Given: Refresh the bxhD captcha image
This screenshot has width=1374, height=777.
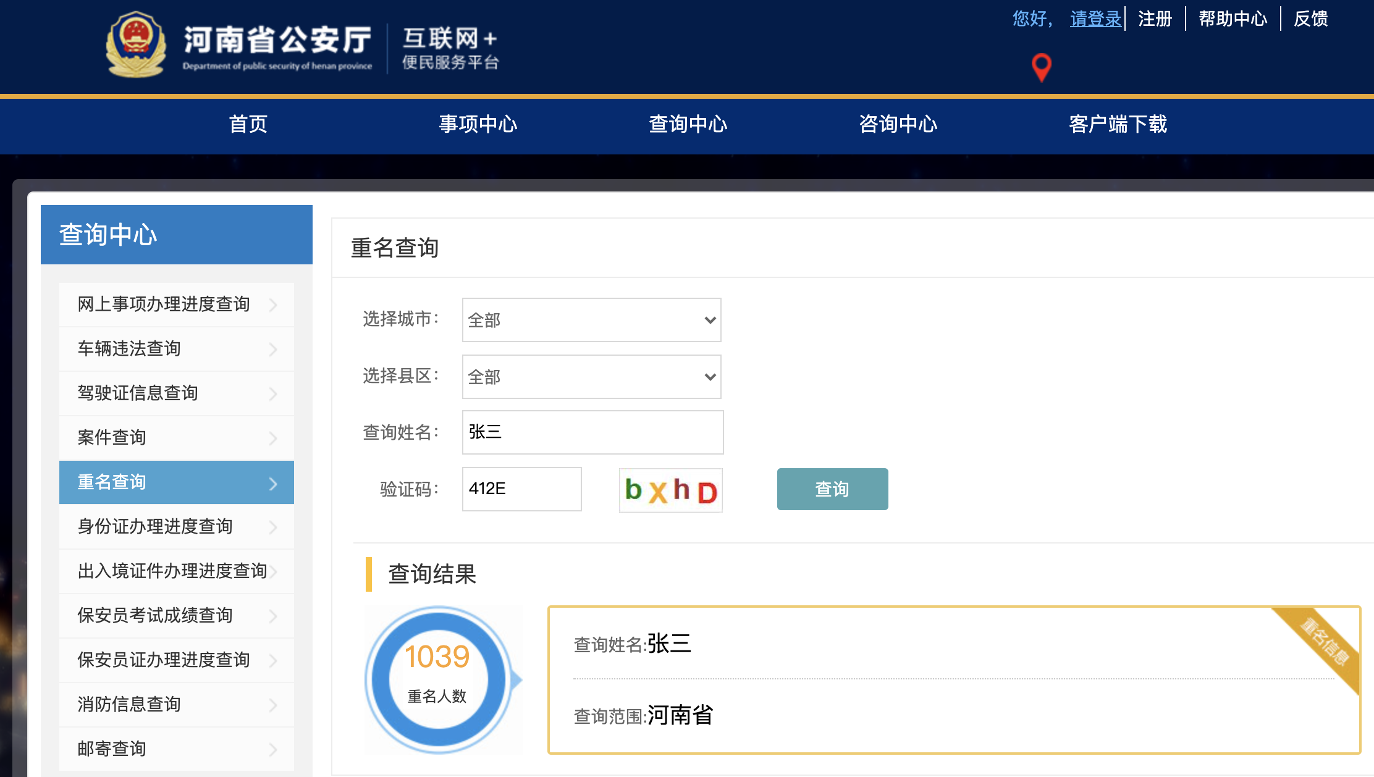Looking at the screenshot, I should pyautogui.click(x=670, y=490).
